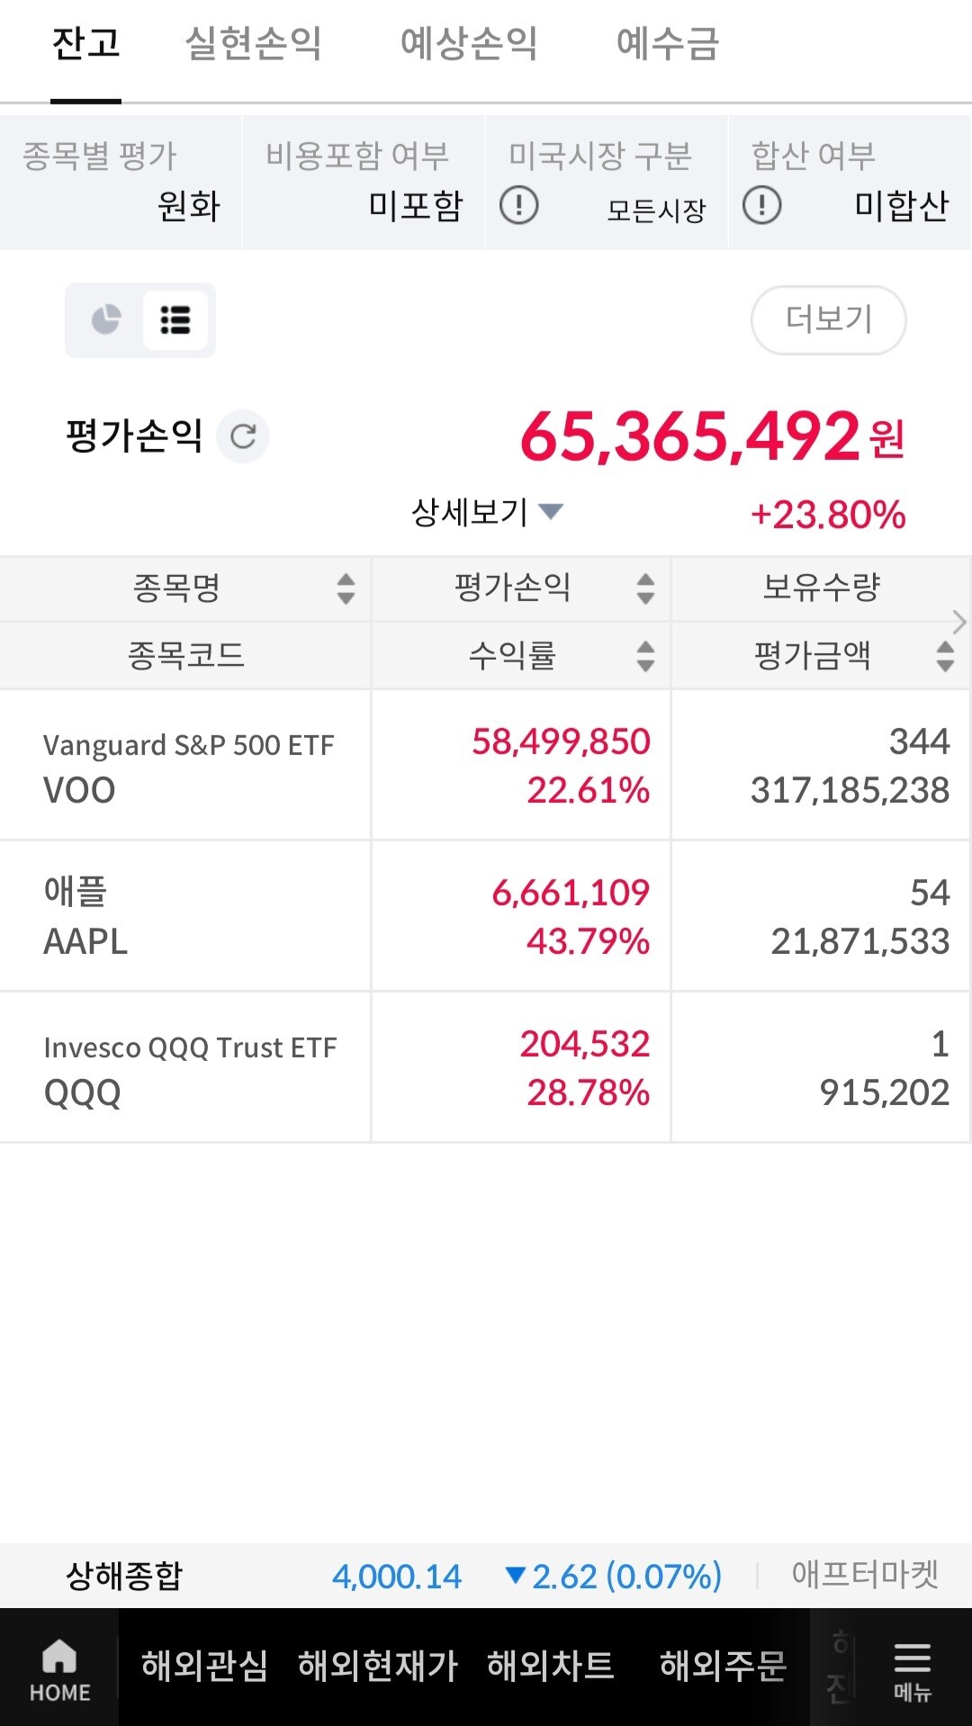This screenshot has width=972, height=1726.
Task: Select the Vanguard S&P 500 ETF row
Action: point(187,766)
